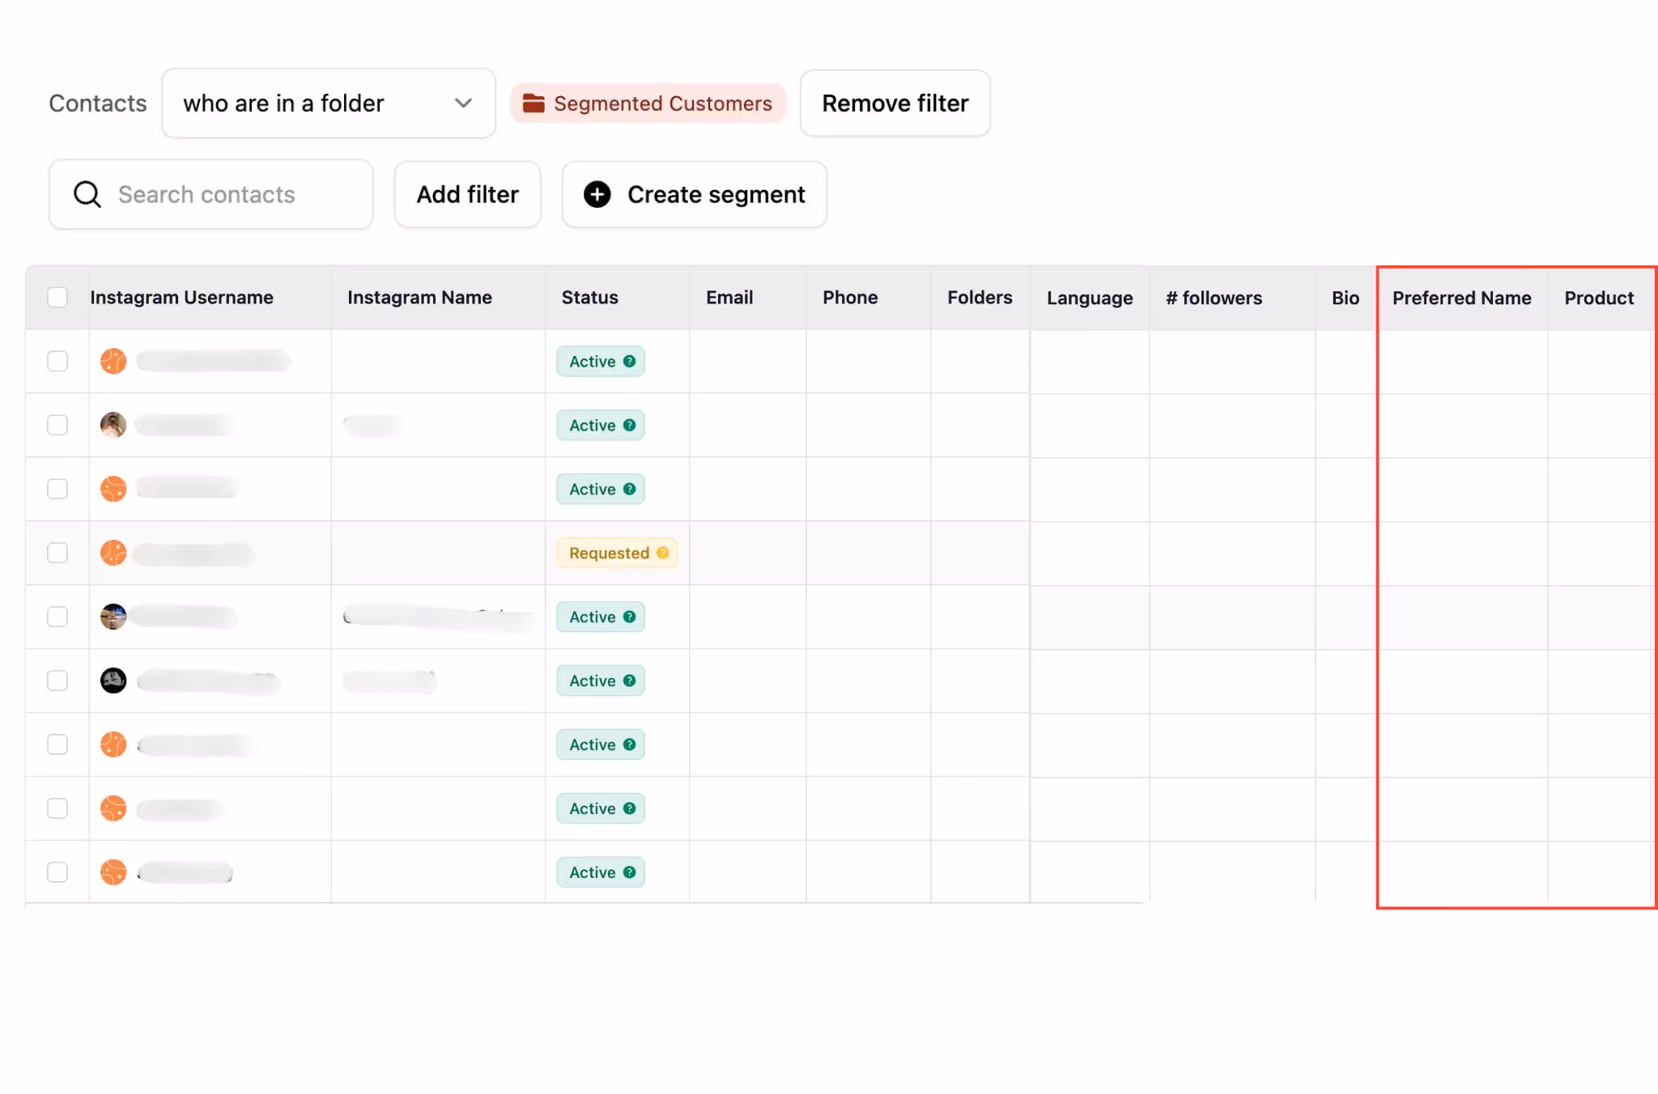Screen dimensions: 1658x1094
Task: Select the Requested contact's checkbox
Action: click(x=57, y=553)
